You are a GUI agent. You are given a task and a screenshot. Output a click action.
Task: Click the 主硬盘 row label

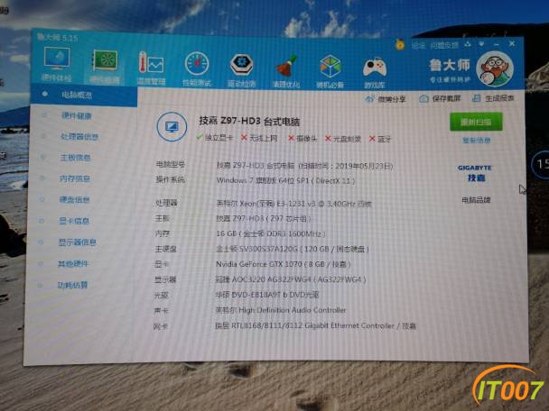(165, 249)
